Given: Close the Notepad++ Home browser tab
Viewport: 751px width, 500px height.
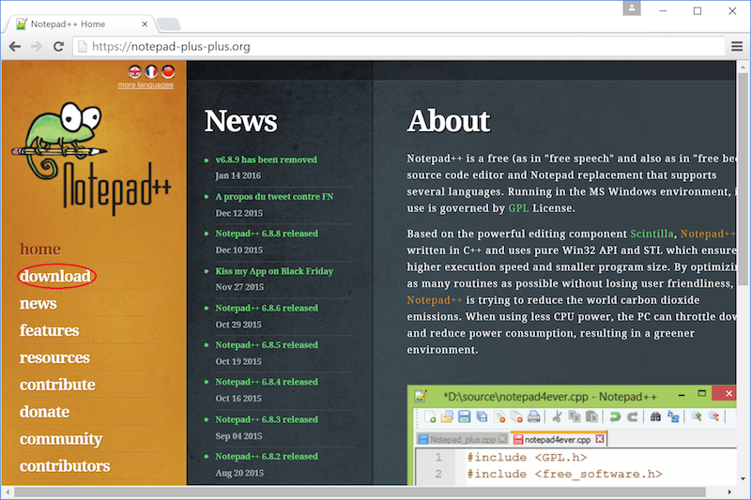Looking at the screenshot, I should (x=145, y=24).
